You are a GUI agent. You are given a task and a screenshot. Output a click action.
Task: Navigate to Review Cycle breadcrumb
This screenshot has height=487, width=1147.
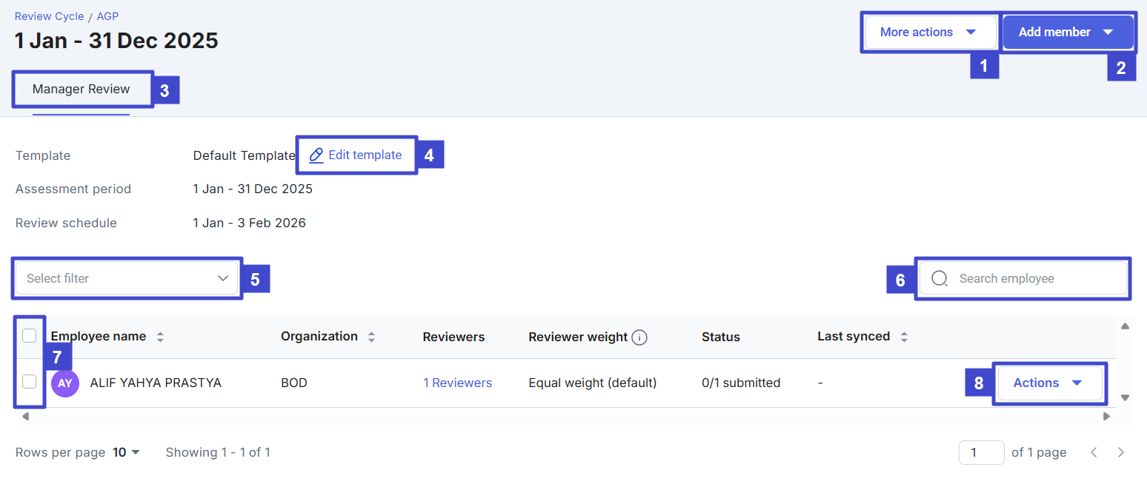49,16
